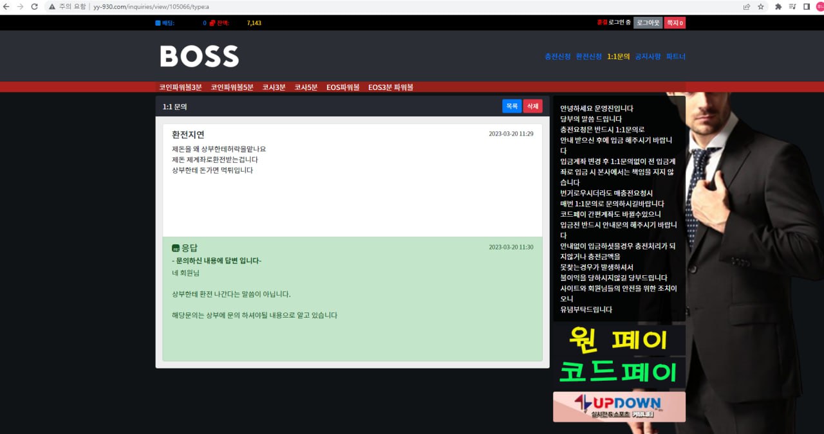Open the 충전신청 menu item
This screenshot has width=824, height=434.
point(557,57)
